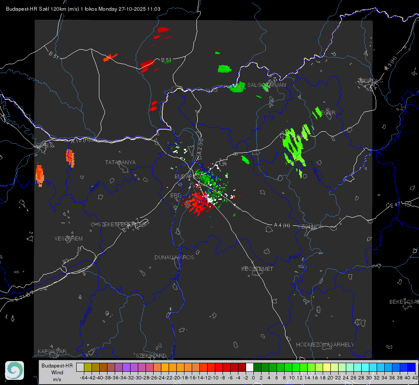419x385 pixels.
Task: Click the 'Fejér' county label in blue
Action: (x=96, y=186)
